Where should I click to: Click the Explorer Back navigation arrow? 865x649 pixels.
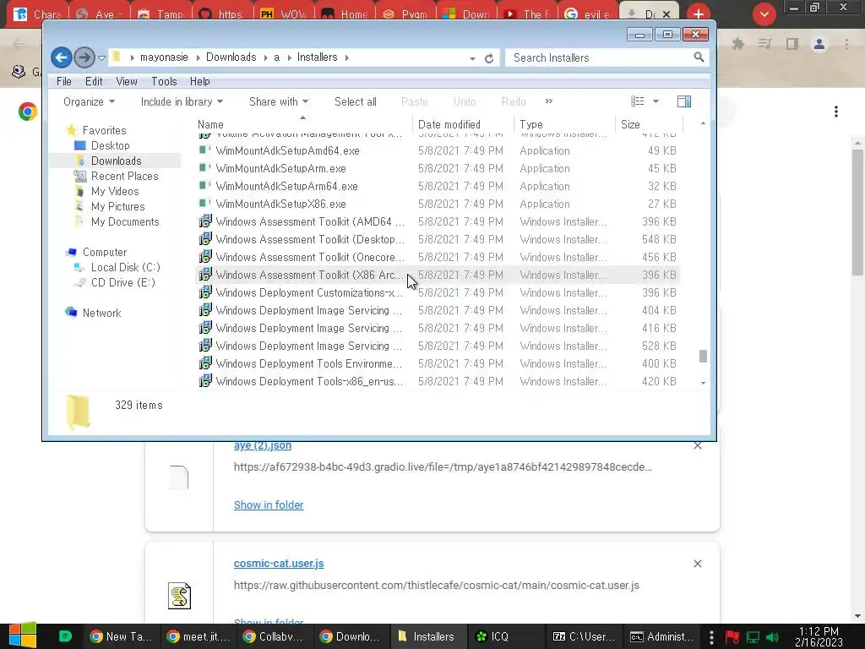point(61,57)
